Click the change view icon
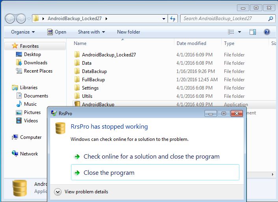Image resolution: width=278 pixels, height=202 pixels. (231, 32)
